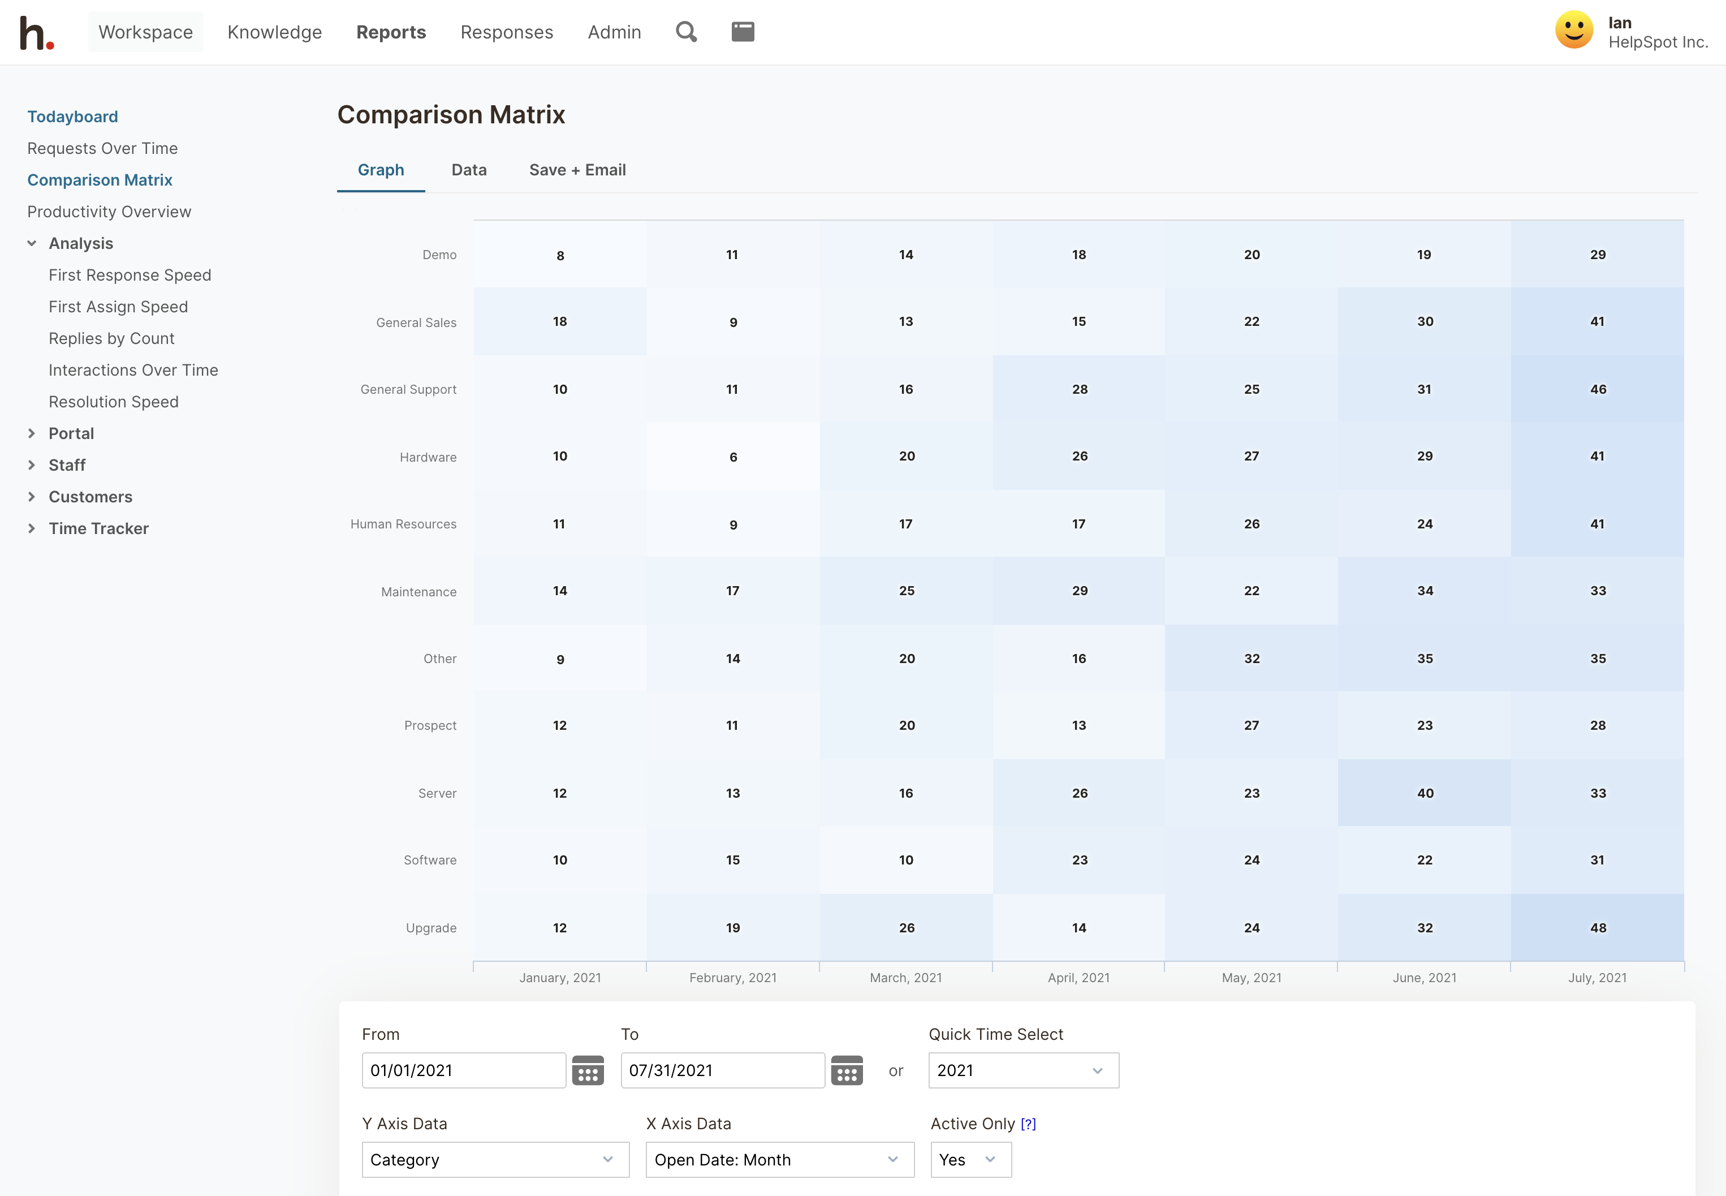Open the X Axis Data dropdown
This screenshot has width=1726, height=1196.
tap(779, 1159)
